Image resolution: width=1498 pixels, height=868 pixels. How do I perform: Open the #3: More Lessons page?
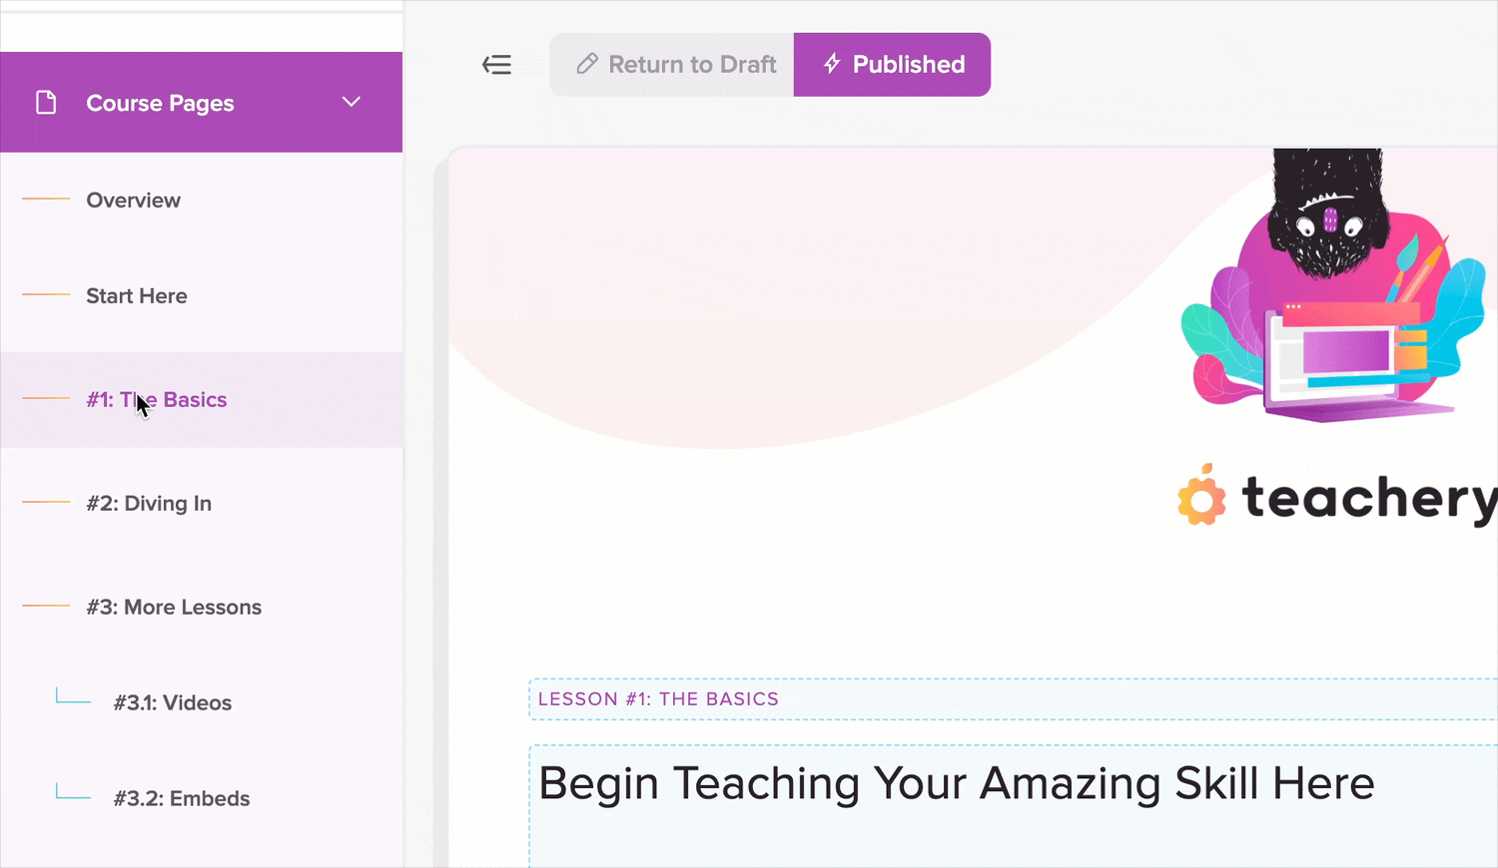coord(202,608)
